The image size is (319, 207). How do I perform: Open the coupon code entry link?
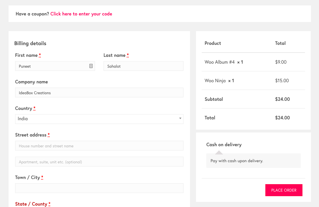tap(81, 14)
